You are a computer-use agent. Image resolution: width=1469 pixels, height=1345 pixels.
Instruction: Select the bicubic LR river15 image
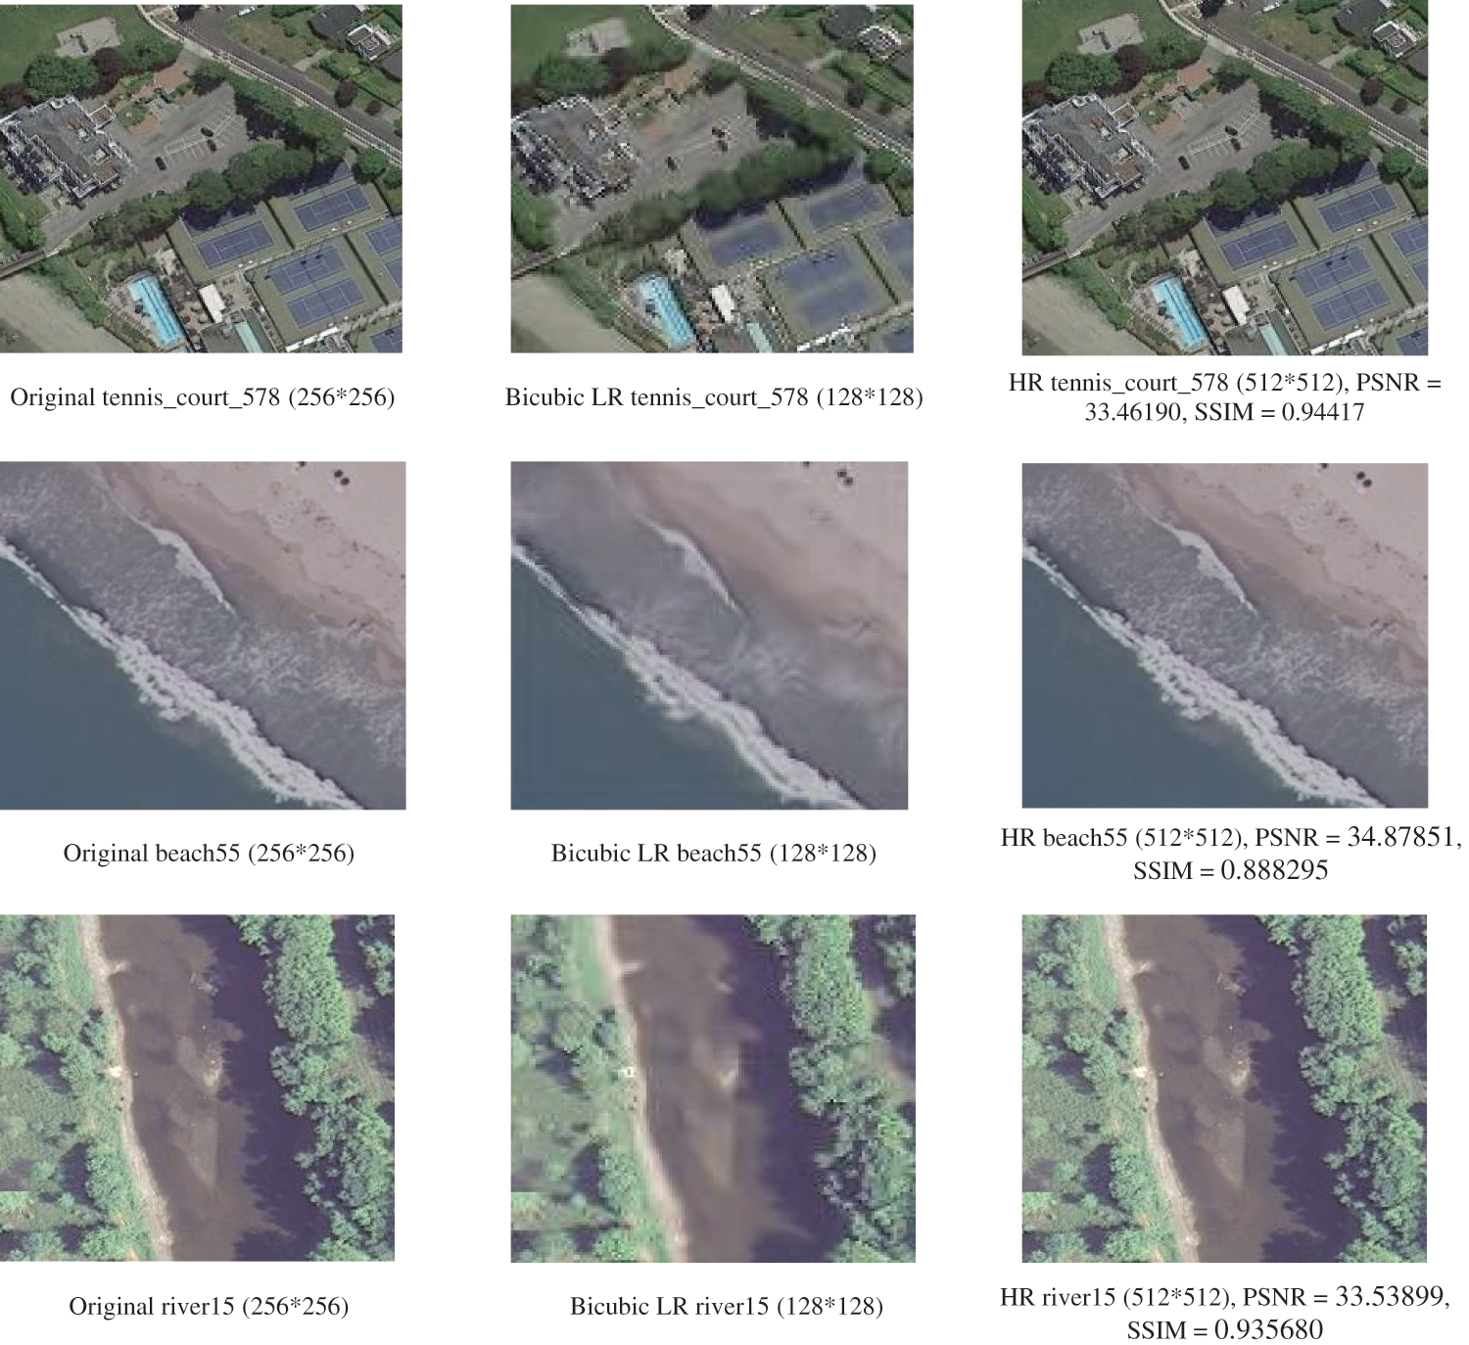tap(713, 1089)
